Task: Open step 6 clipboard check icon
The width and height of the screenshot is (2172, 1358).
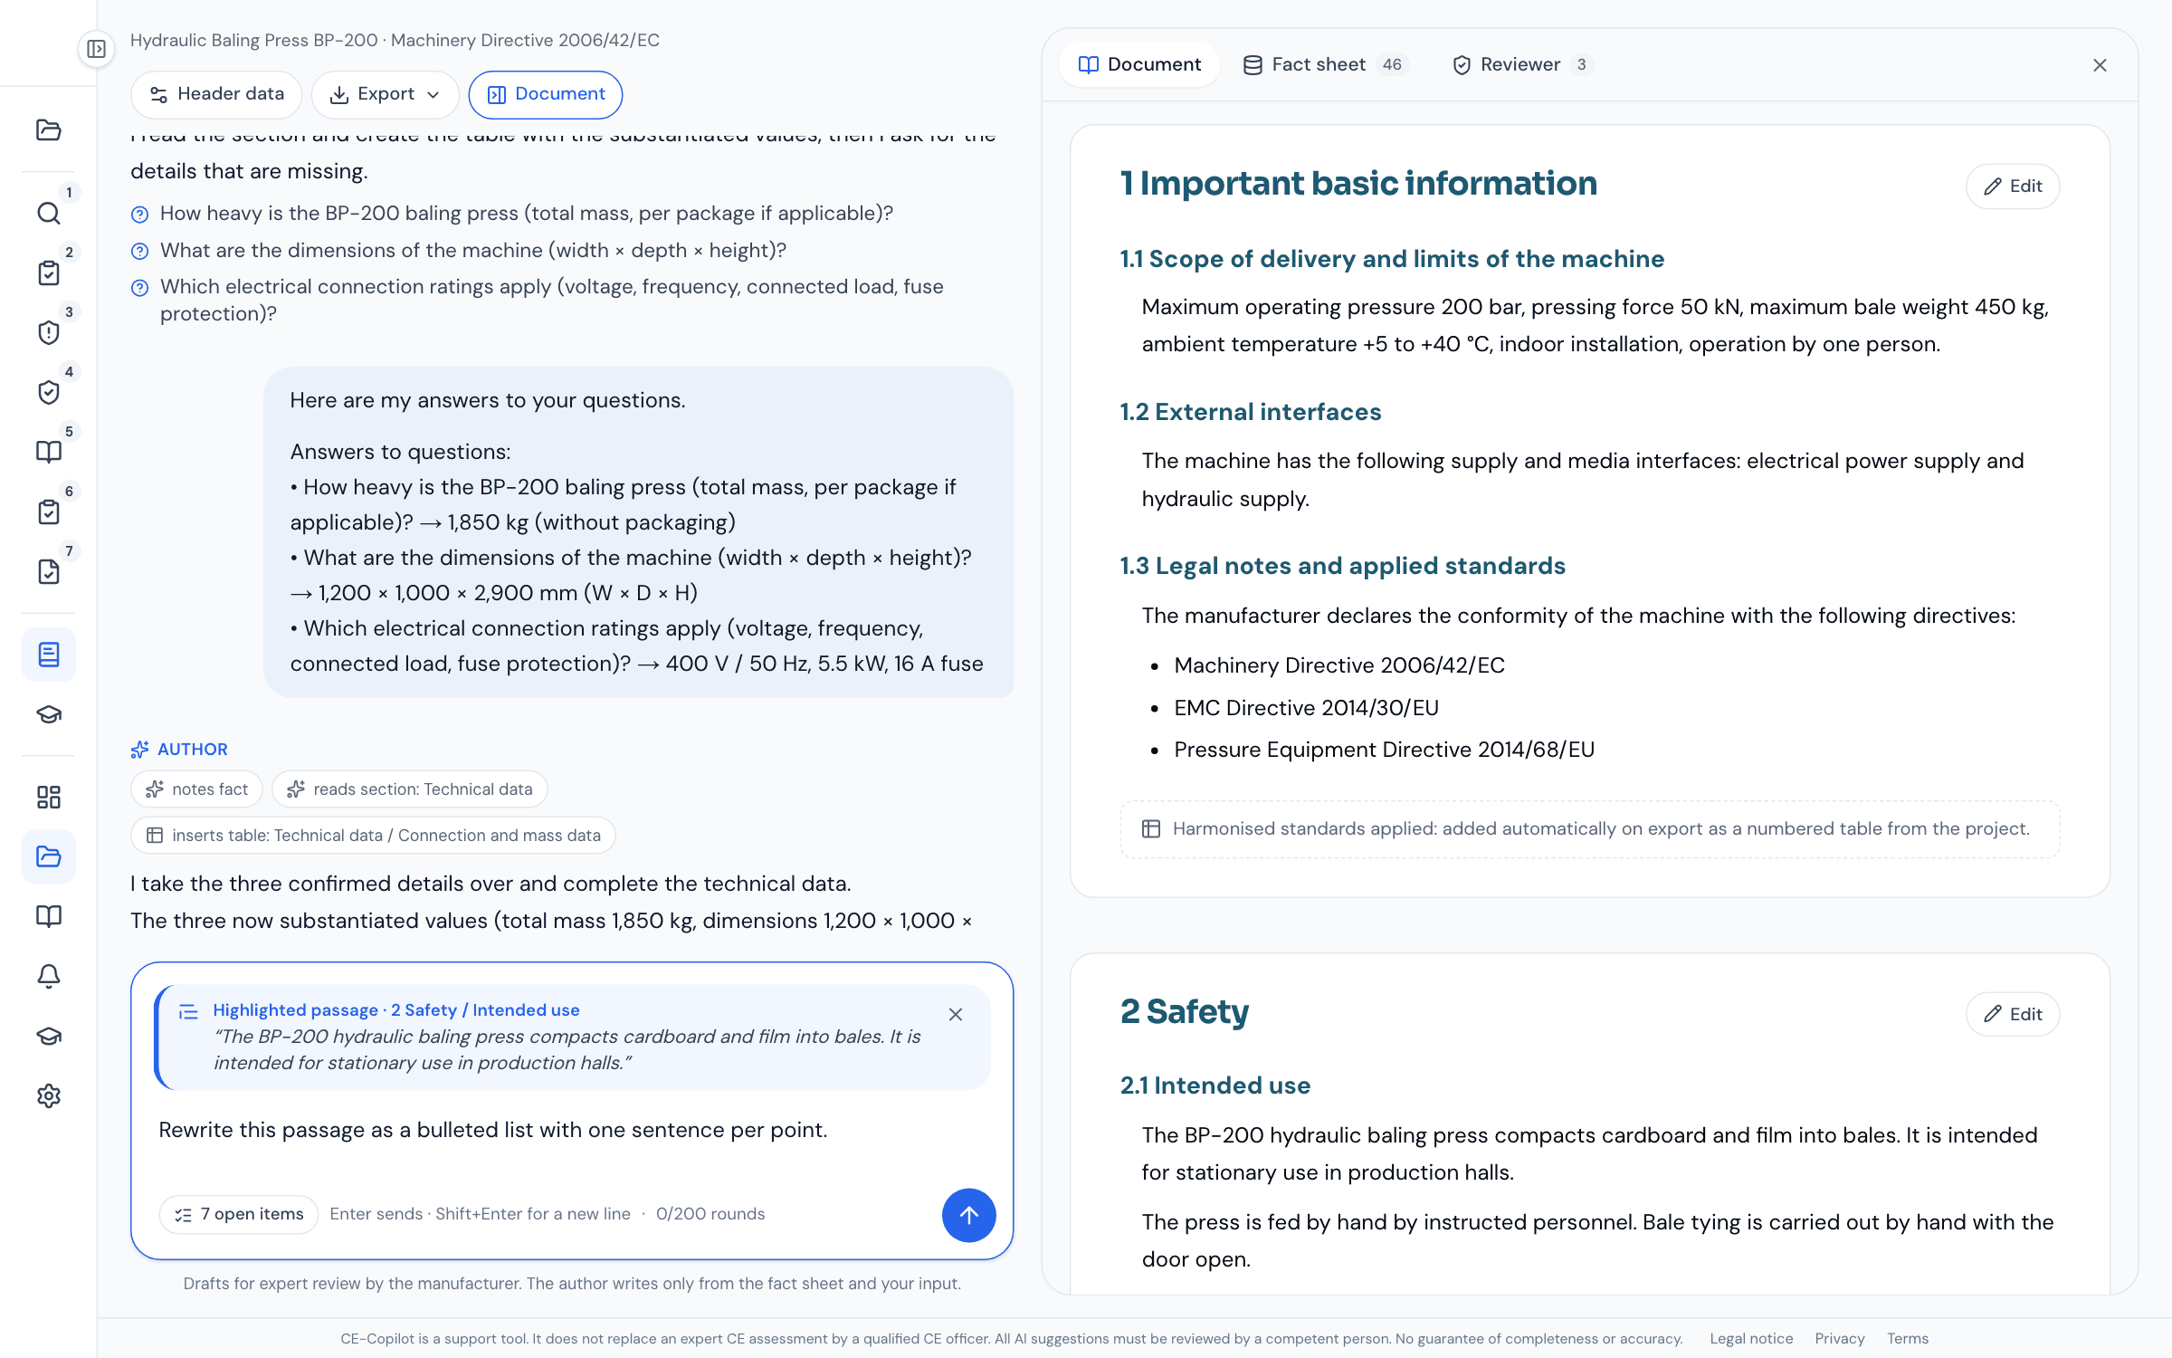Action: tap(49, 512)
